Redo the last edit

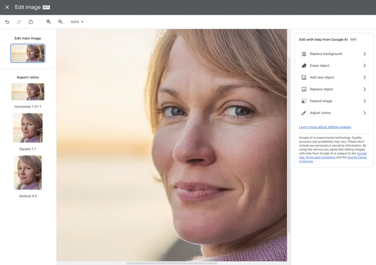[x=19, y=22]
